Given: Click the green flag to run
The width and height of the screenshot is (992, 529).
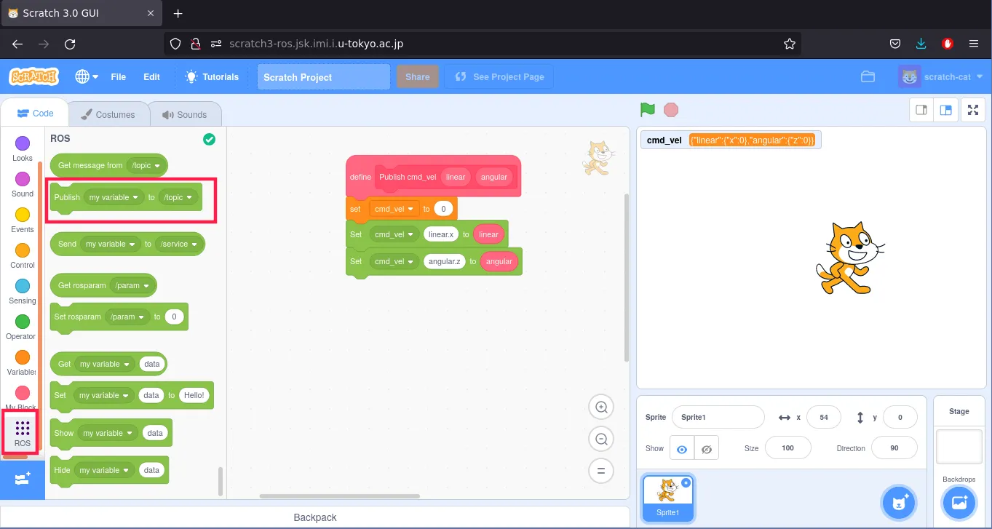Looking at the screenshot, I should coord(647,110).
